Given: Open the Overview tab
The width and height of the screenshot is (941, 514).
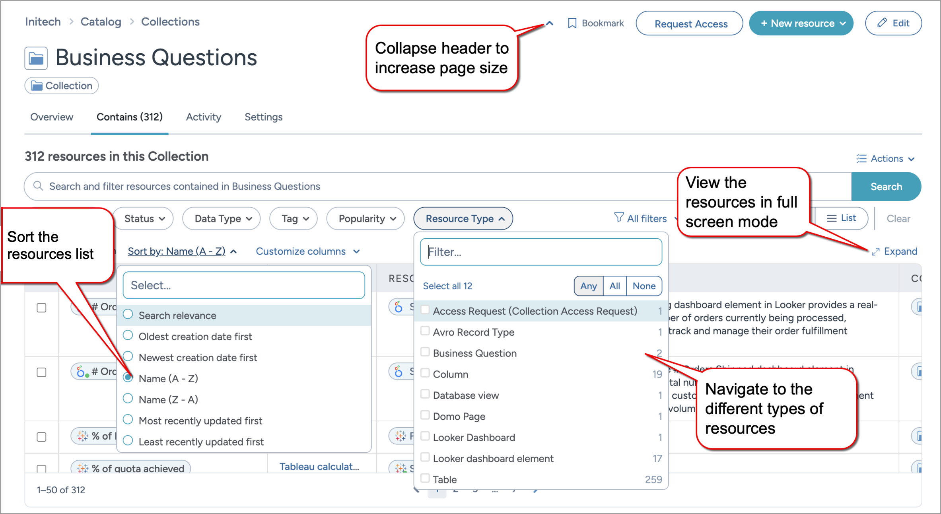Looking at the screenshot, I should 52,117.
